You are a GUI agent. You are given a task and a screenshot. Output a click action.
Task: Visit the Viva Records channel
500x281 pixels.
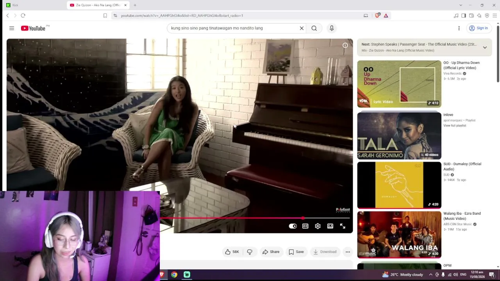[x=452, y=73]
